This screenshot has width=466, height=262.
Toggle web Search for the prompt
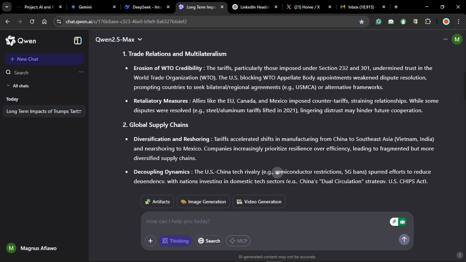coord(209,241)
